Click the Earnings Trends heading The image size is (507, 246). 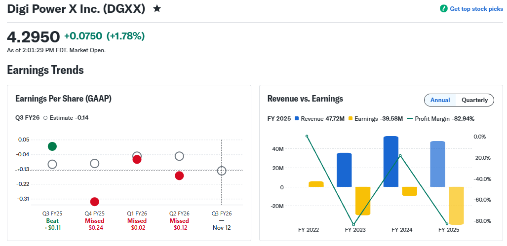[45, 70]
